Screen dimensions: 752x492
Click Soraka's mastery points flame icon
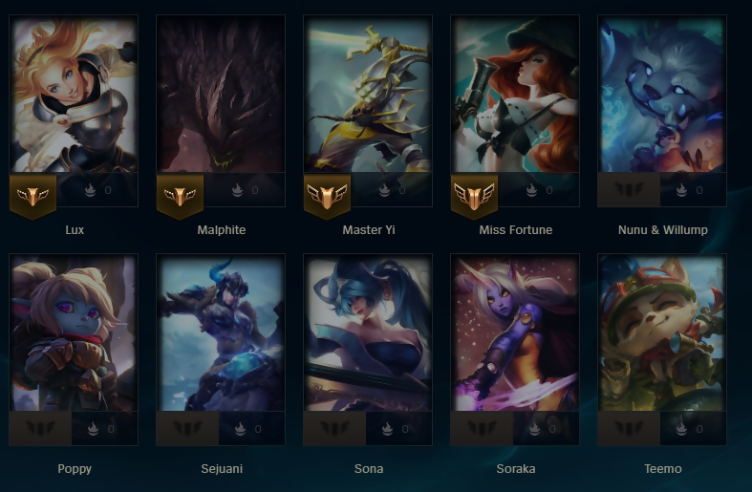(534, 429)
